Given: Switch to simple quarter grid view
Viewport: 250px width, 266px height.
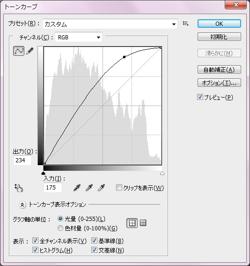Looking at the screenshot, I should click(132, 223).
